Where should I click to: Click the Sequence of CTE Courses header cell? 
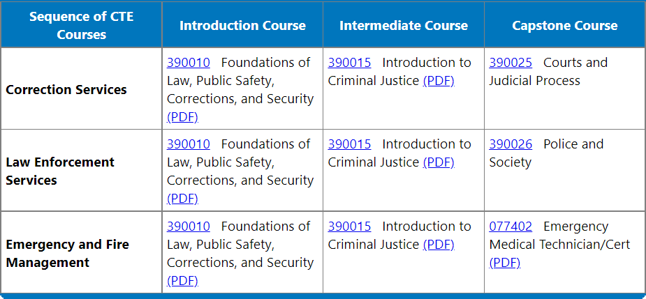[x=81, y=26]
